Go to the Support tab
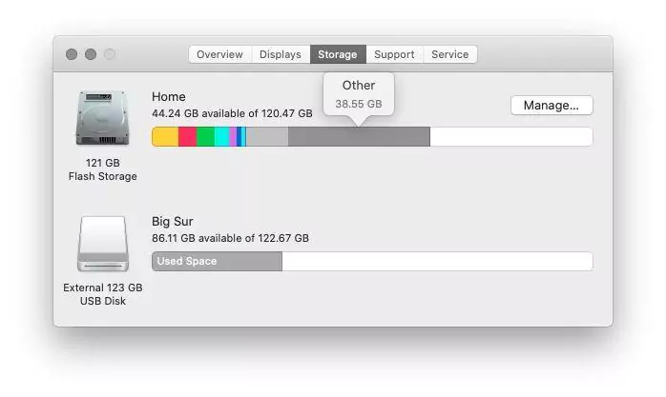Viewport: 666px width, 397px height. (394, 54)
